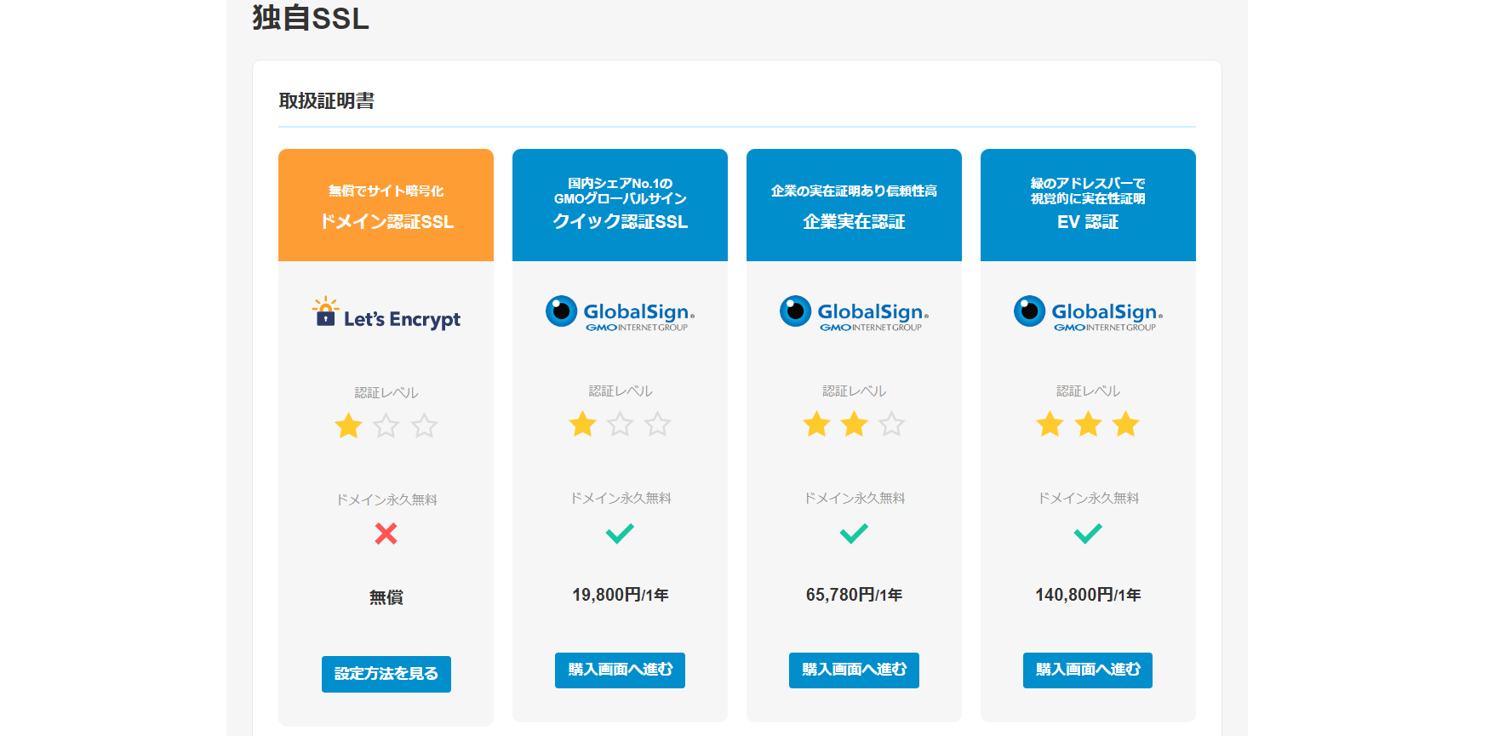Click the filled star in クイック認証SSL card
The image size is (1499, 736).
click(x=582, y=424)
